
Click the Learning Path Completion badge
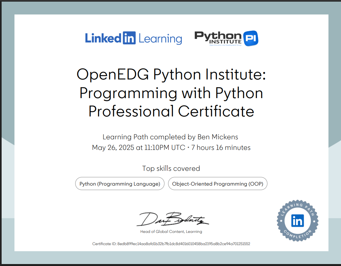298,221
